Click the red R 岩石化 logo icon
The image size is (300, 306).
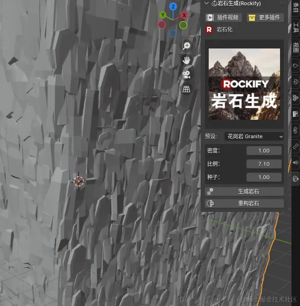coord(209,29)
